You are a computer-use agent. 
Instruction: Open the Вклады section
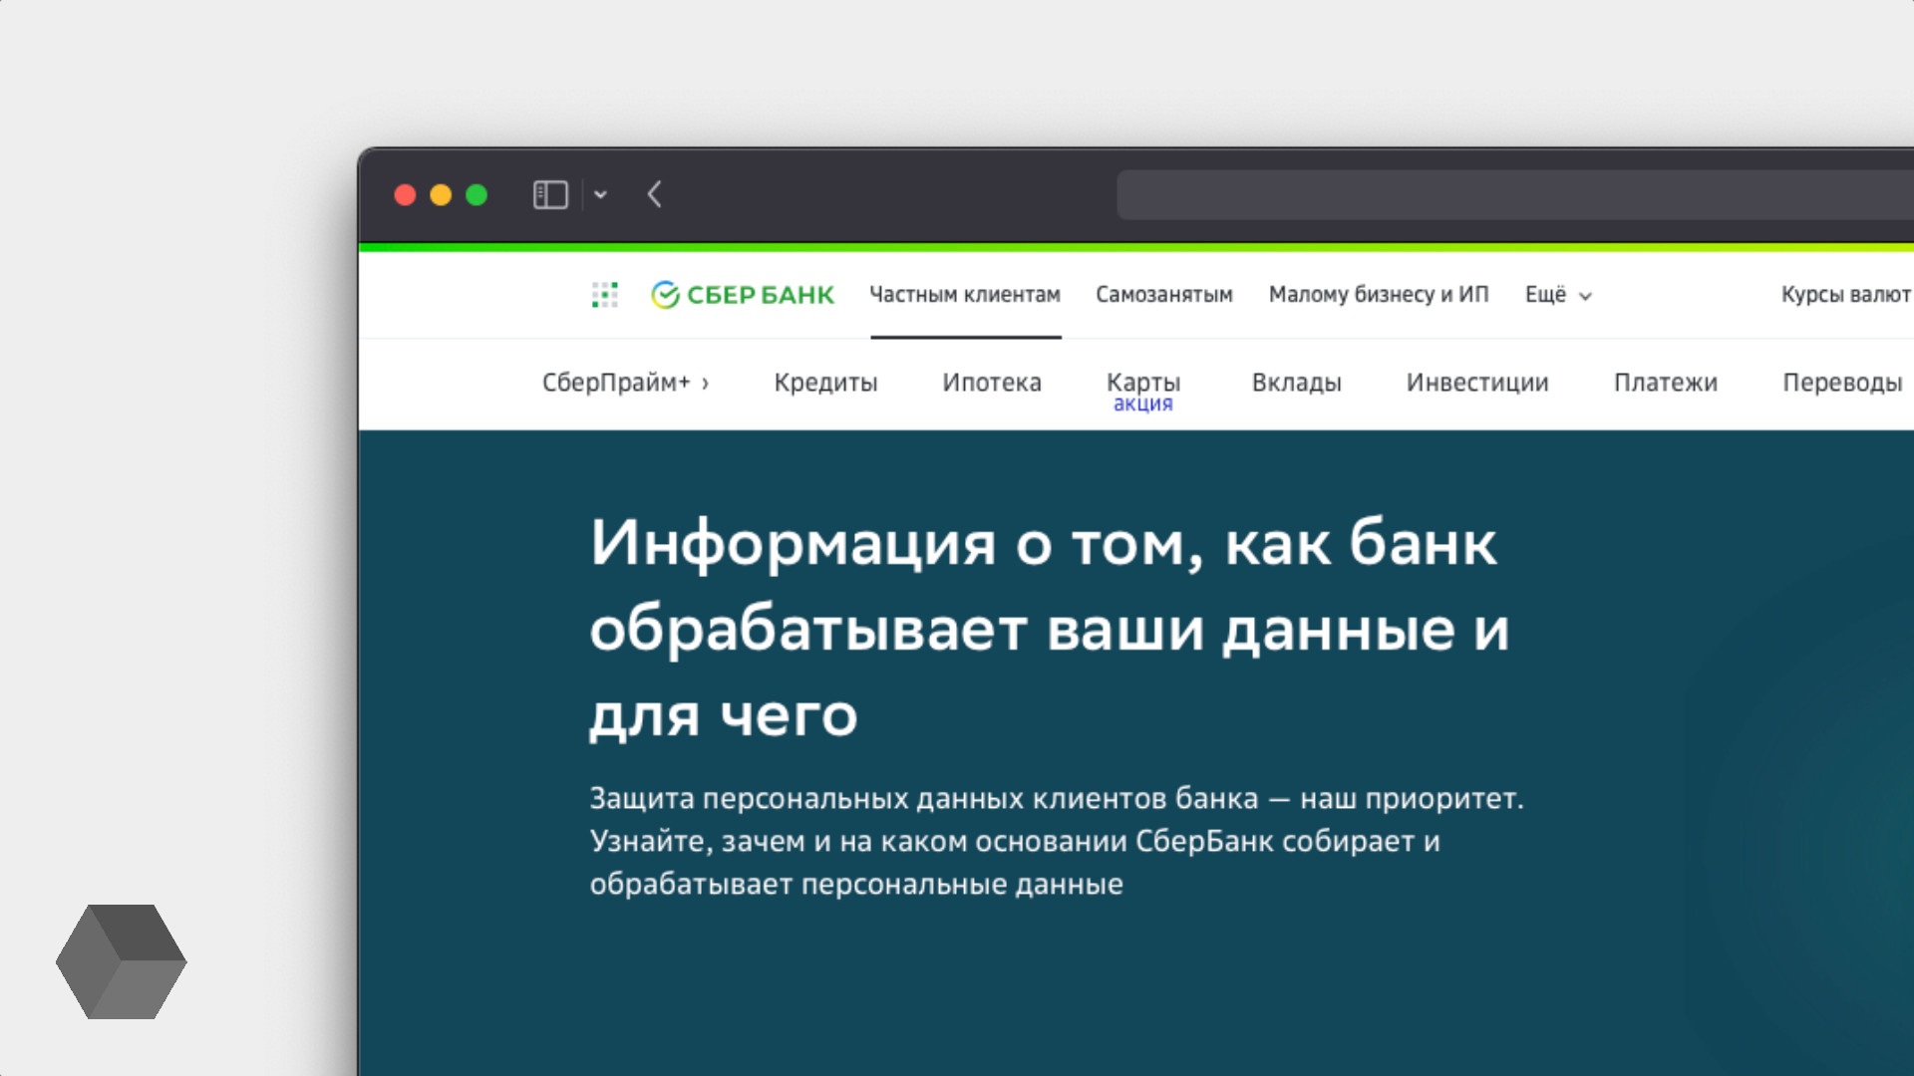[1296, 383]
